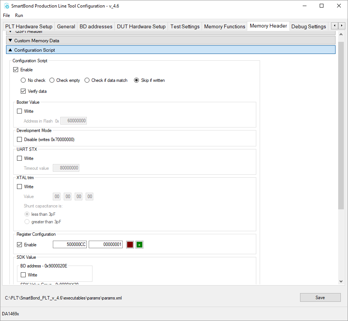
Task: Select Check if data match option
Action: (87, 80)
